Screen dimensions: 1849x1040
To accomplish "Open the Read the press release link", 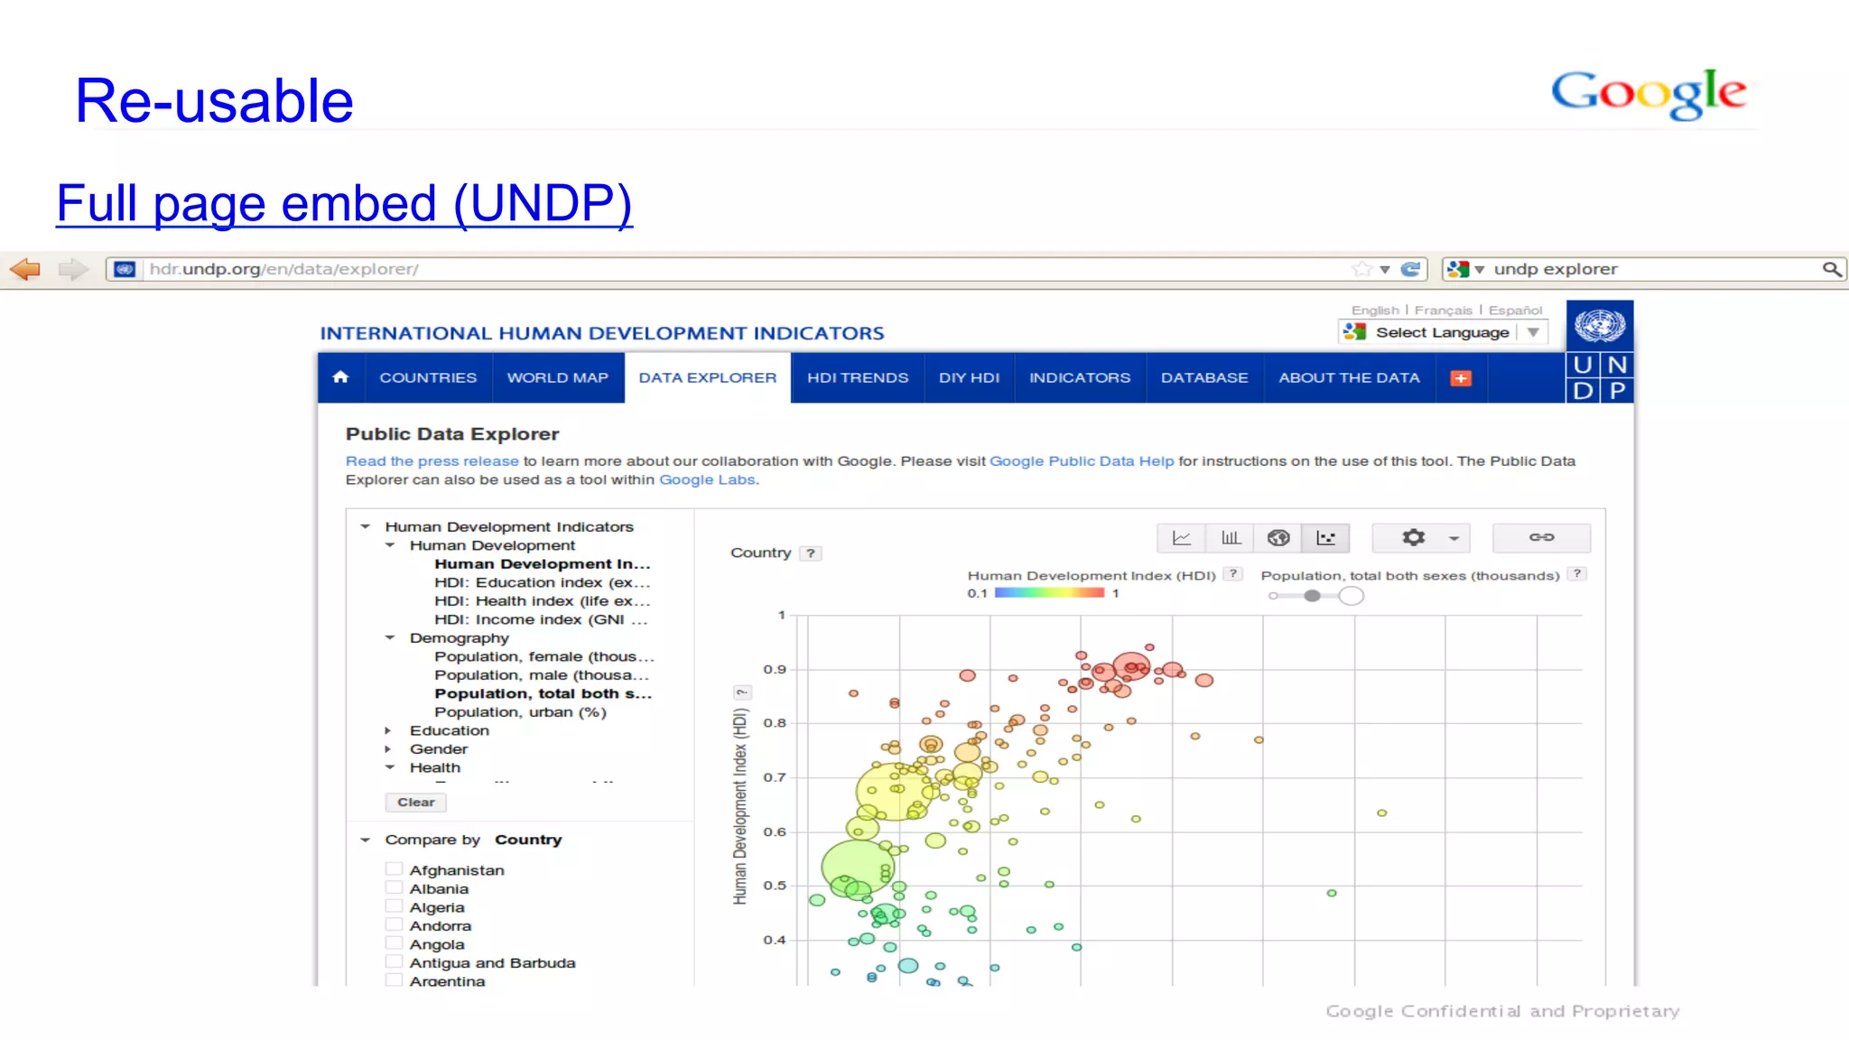I will coord(432,460).
